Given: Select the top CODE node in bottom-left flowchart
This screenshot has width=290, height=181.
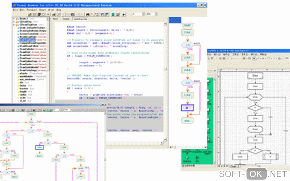Looking at the screenshot, I should point(31,115).
